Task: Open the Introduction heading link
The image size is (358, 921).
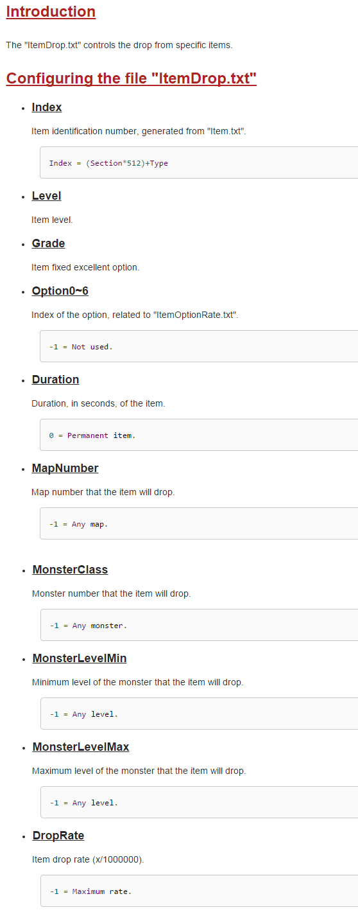Action: 51,12
